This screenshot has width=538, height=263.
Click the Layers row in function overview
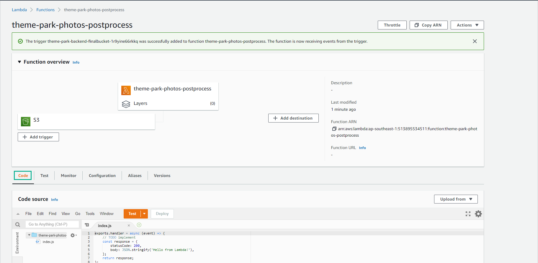coord(168,103)
